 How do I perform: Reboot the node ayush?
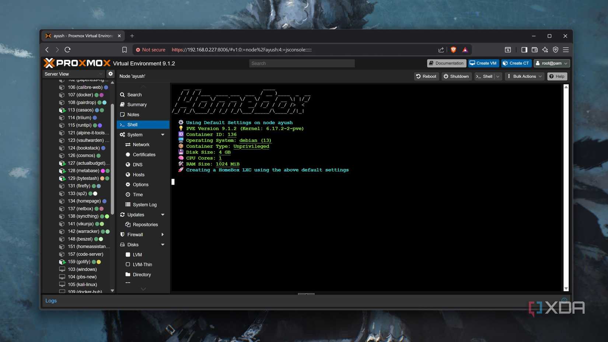(x=426, y=76)
